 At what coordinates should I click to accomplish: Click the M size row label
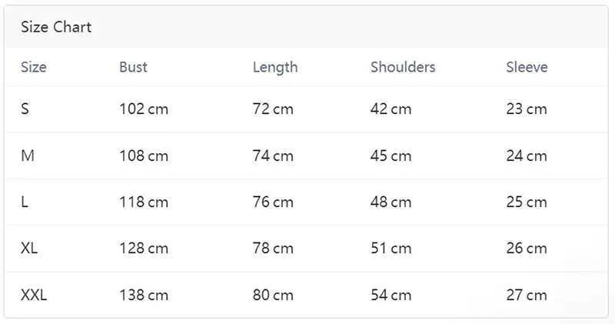click(x=28, y=156)
